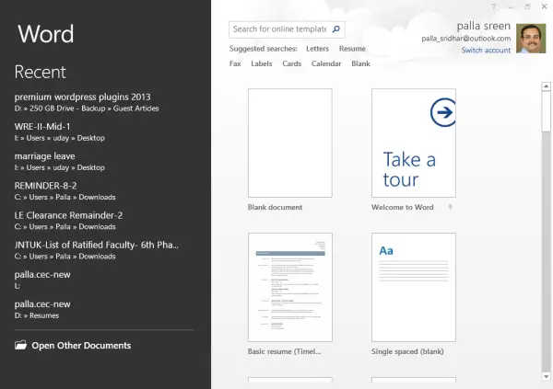Image resolution: width=553 pixels, height=389 pixels.
Task: Click the Basic resume (Timel... label
Action: click(284, 351)
